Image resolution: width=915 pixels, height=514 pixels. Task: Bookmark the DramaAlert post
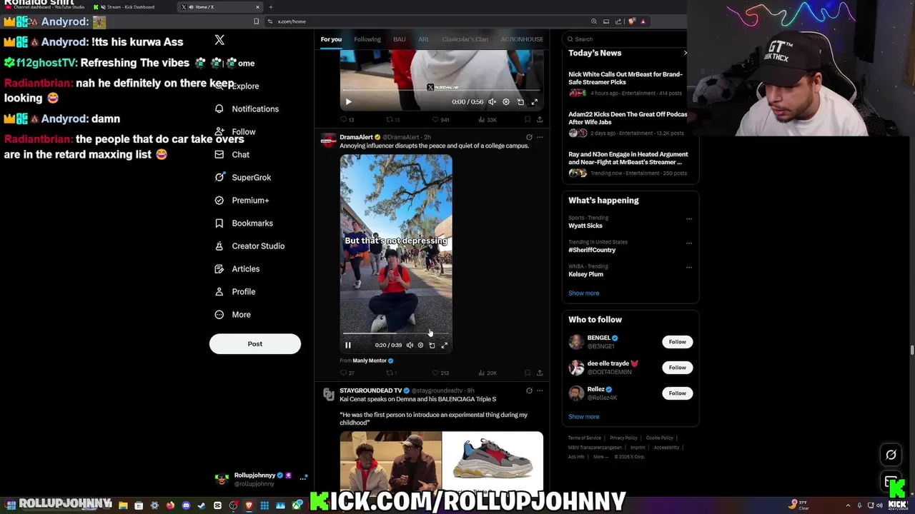(x=528, y=373)
